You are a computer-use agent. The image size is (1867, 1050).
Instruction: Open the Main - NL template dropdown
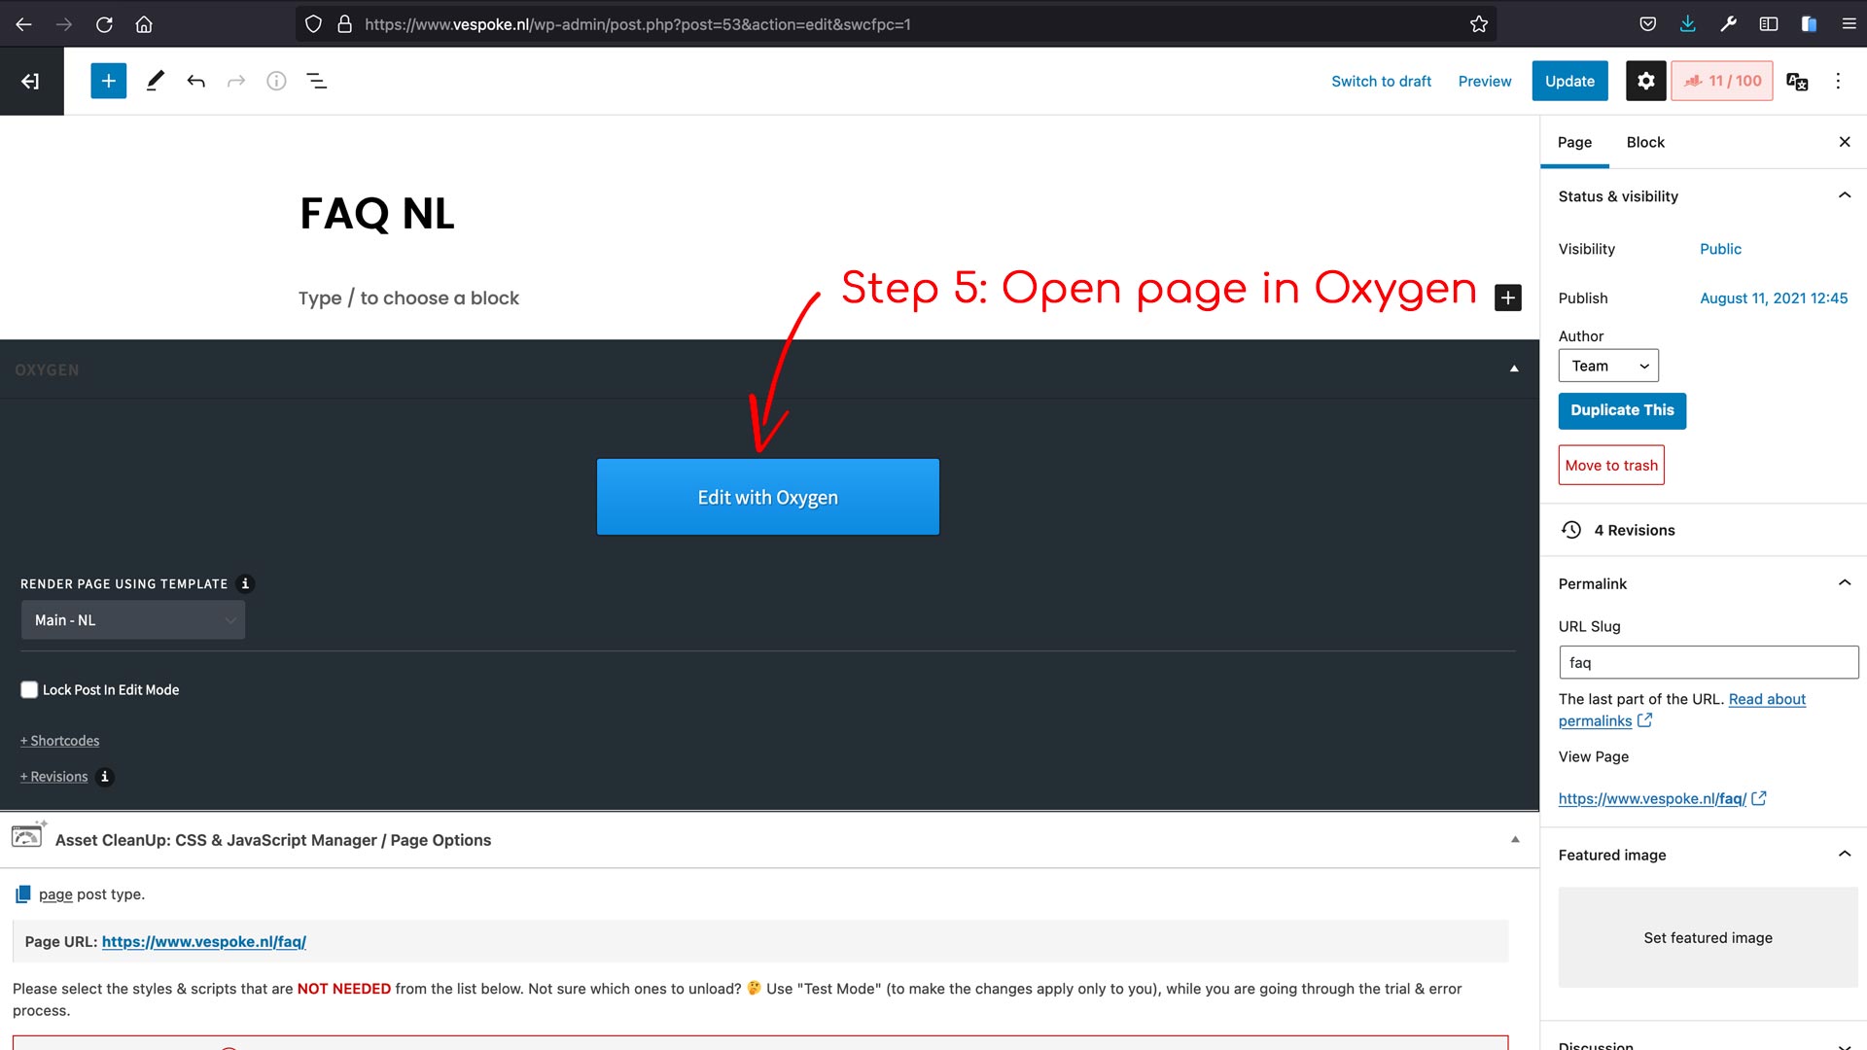pyautogui.click(x=133, y=620)
